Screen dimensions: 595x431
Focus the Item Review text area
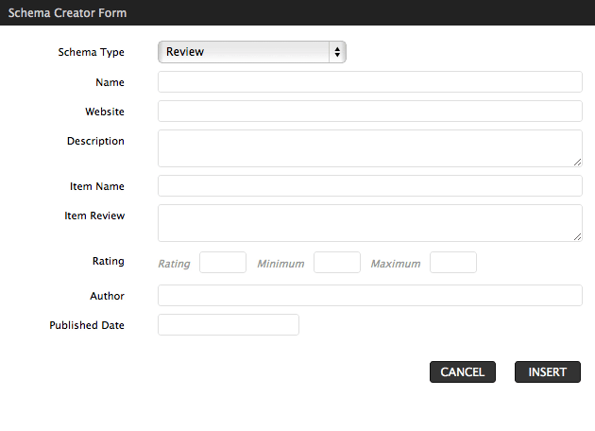tap(370, 223)
